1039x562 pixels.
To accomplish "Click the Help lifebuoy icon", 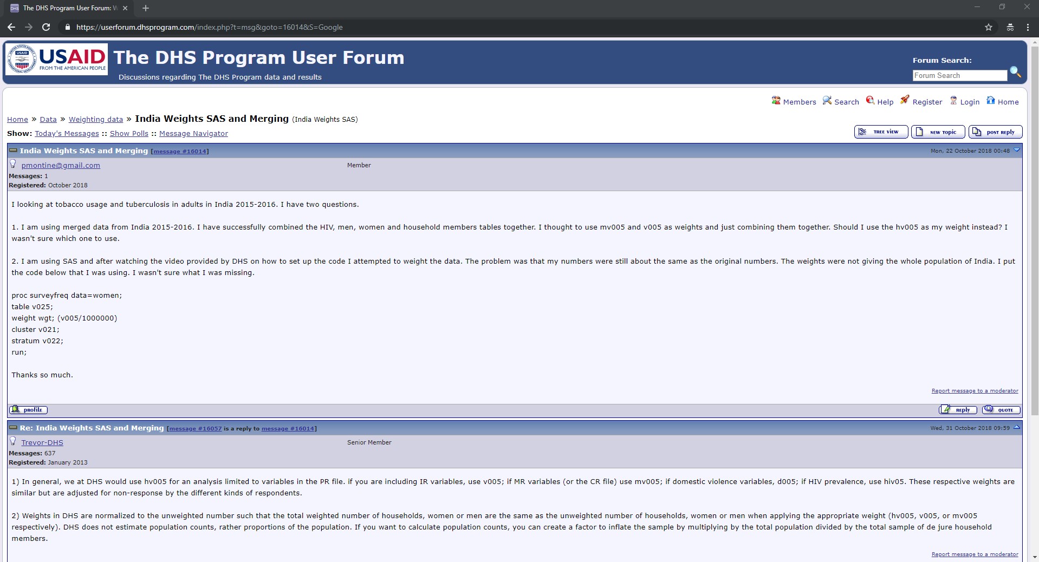I will pyautogui.click(x=870, y=101).
